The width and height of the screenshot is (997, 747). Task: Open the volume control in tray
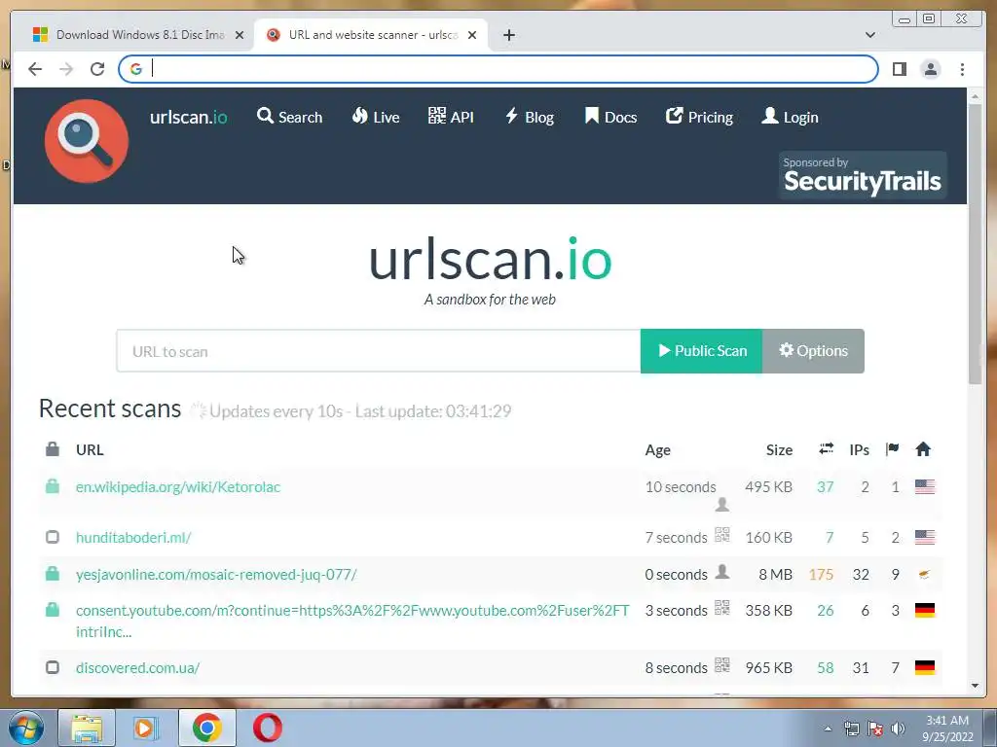click(898, 729)
